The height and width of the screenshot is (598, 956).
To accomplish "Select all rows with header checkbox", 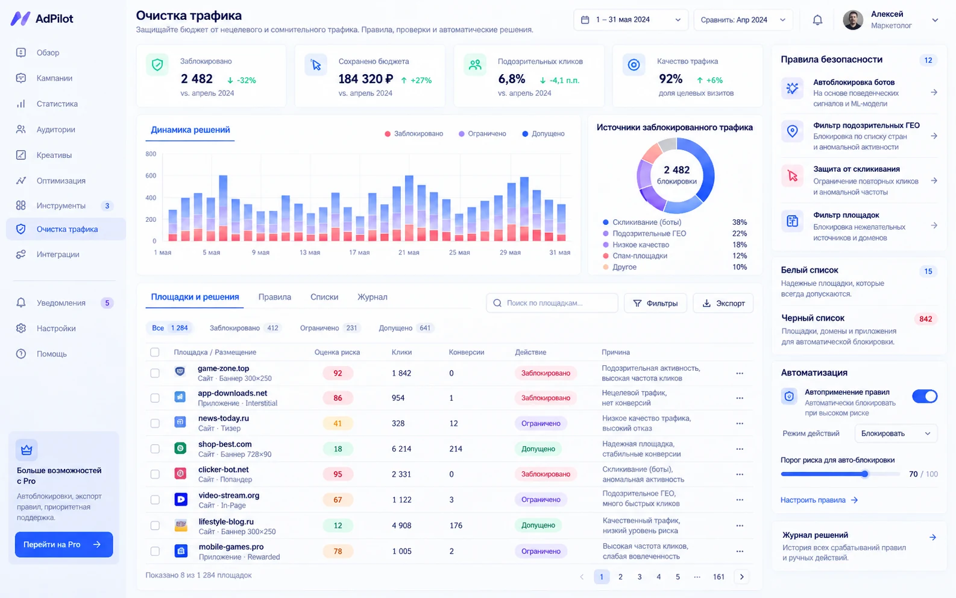I will click(x=155, y=352).
